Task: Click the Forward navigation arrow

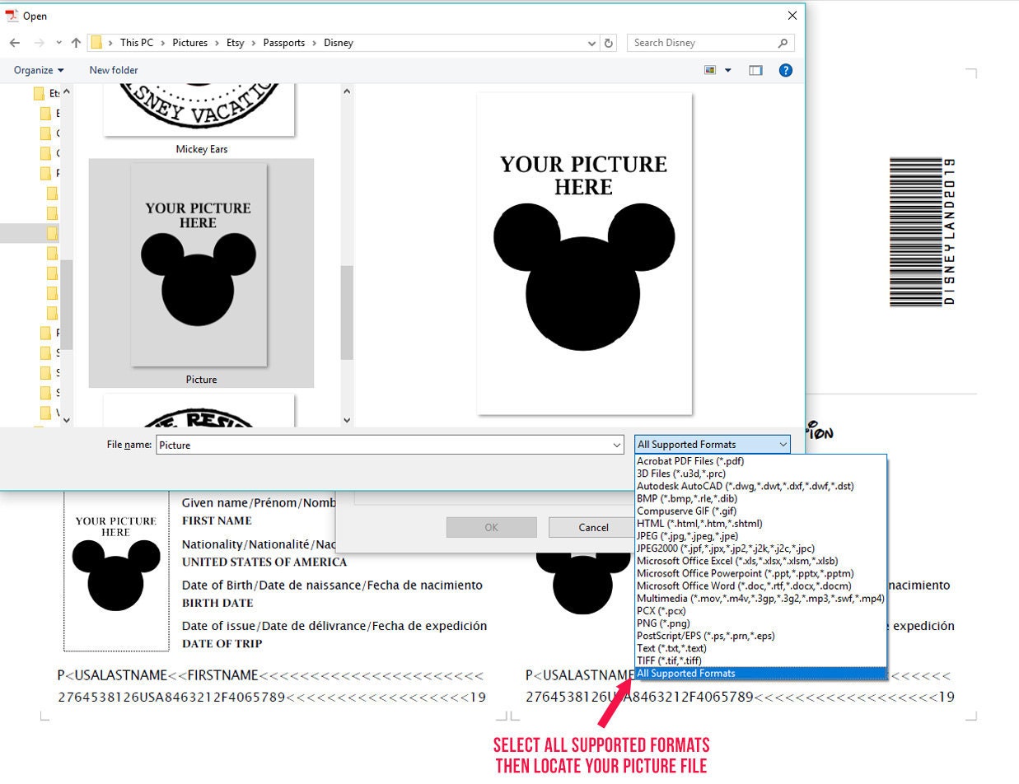Action: pyautogui.click(x=38, y=43)
